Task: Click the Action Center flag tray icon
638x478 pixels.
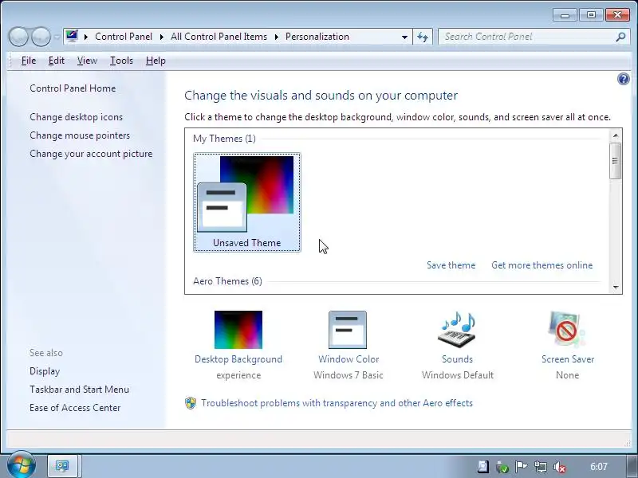Action: (522, 467)
